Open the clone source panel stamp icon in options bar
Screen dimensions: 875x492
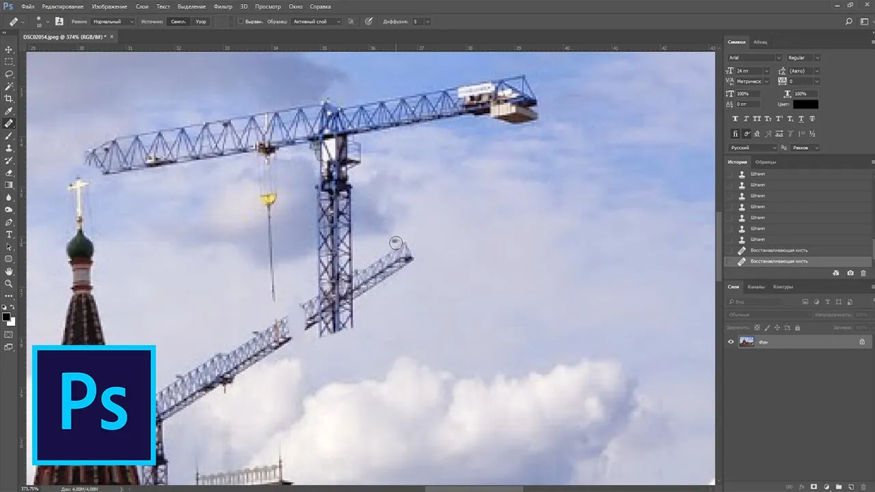click(x=59, y=21)
